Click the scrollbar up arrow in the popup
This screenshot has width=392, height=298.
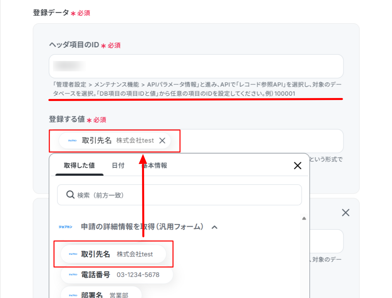(x=304, y=218)
